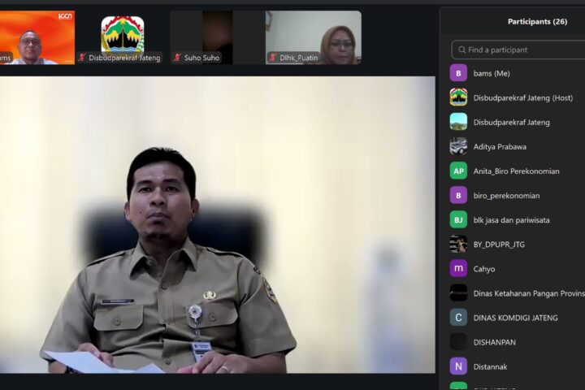Click the purple N avatar for Distannak

click(x=458, y=366)
